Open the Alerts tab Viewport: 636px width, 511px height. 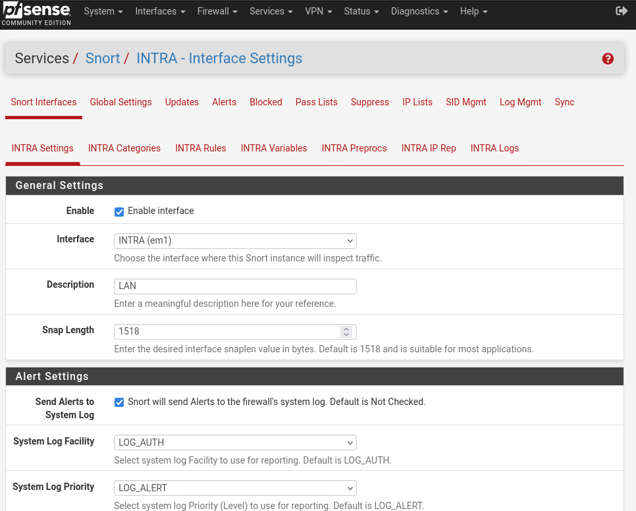click(x=224, y=102)
